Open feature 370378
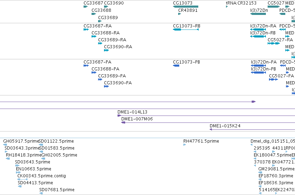This screenshot has width=295, height=195. 255,166
